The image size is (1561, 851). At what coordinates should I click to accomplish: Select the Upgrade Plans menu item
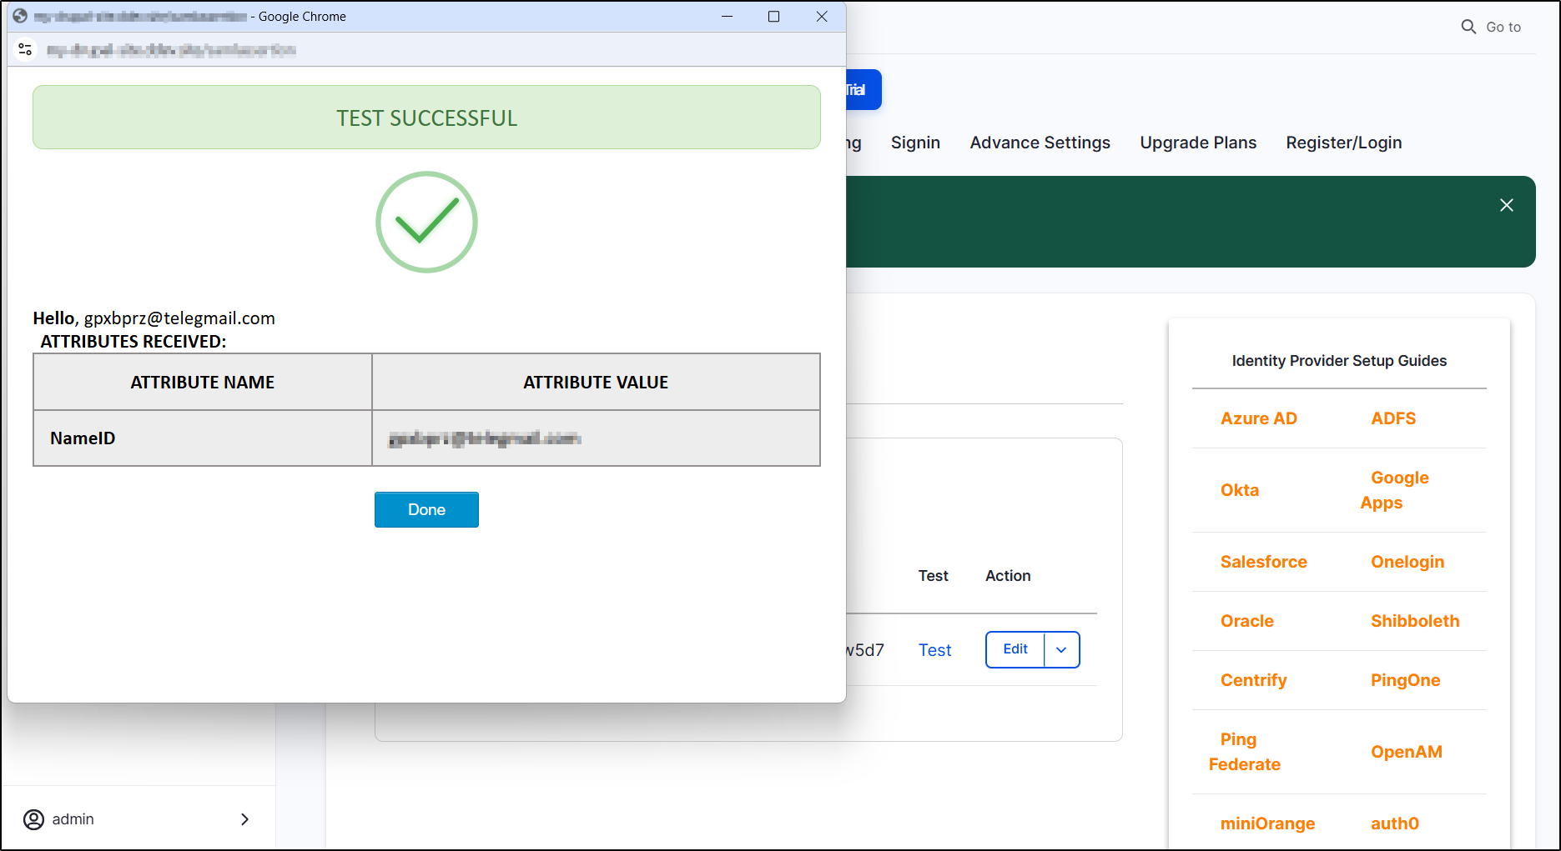[1197, 143]
